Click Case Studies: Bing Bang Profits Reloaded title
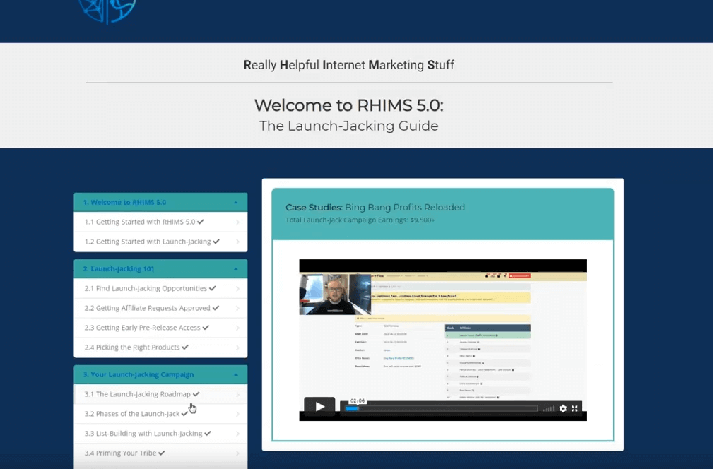 click(375, 207)
